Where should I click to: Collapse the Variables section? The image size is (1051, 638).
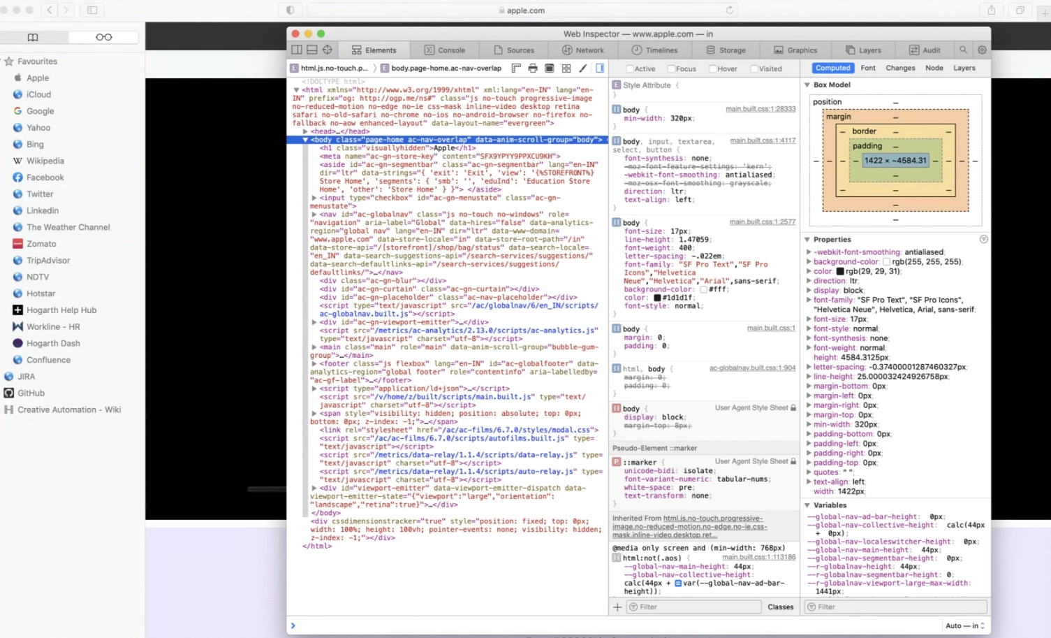[x=807, y=505]
